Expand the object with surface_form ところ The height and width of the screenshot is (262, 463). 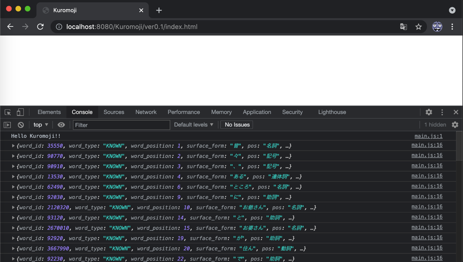(14, 187)
